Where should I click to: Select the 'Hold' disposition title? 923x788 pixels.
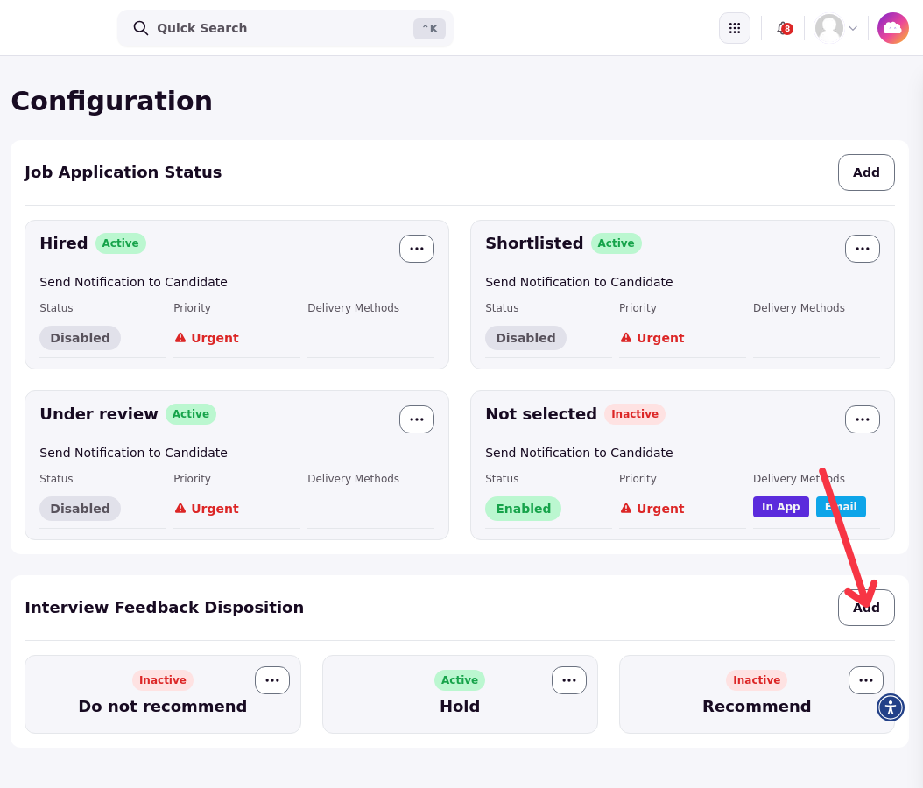(460, 707)
